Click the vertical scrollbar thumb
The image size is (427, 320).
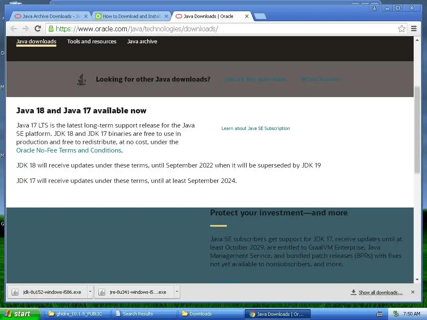(417, 130)
